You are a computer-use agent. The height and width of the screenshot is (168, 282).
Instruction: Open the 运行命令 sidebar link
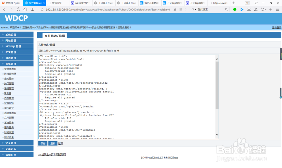9,108
